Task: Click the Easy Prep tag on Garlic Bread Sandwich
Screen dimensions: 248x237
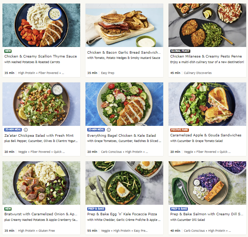Action: [x=107, y=73]
